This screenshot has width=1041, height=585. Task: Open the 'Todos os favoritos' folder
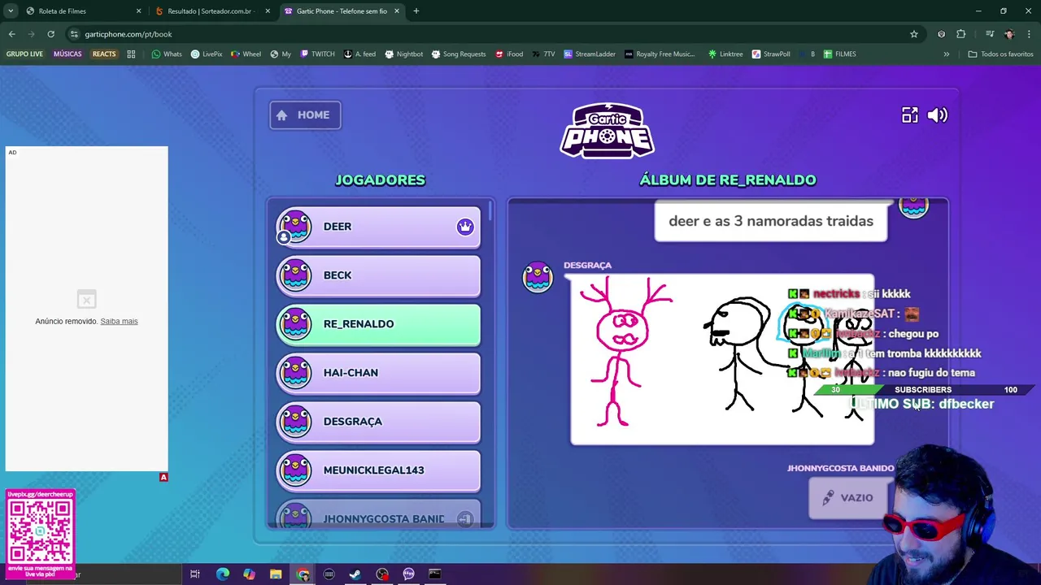[1000, 54]
